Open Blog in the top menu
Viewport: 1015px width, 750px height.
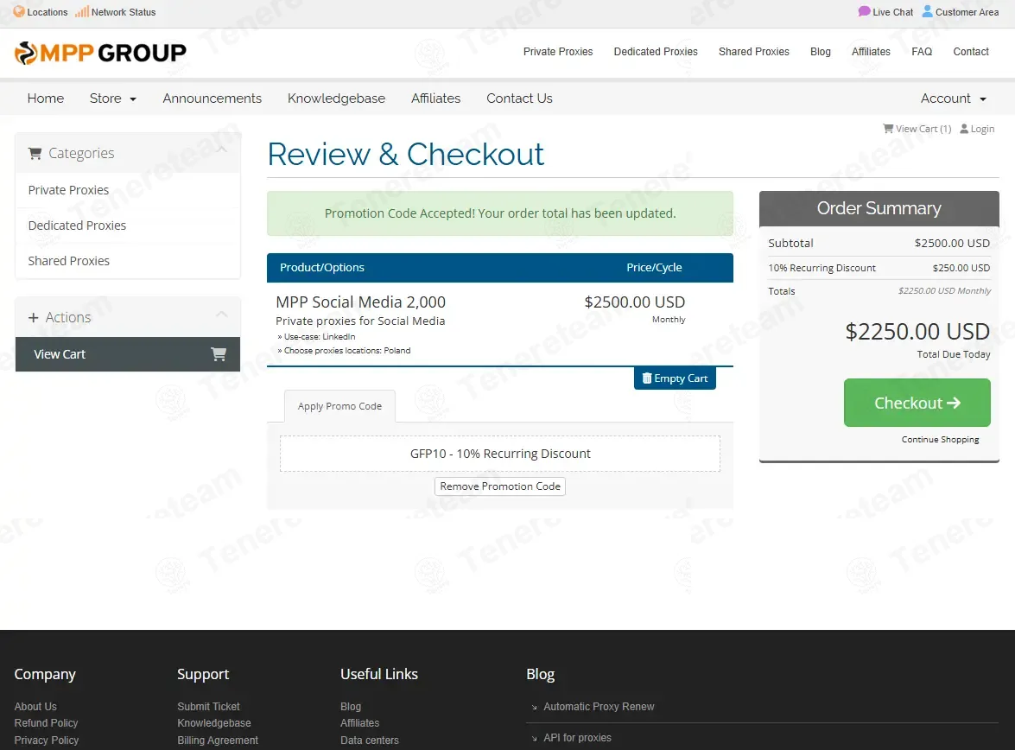click(820, 52)
